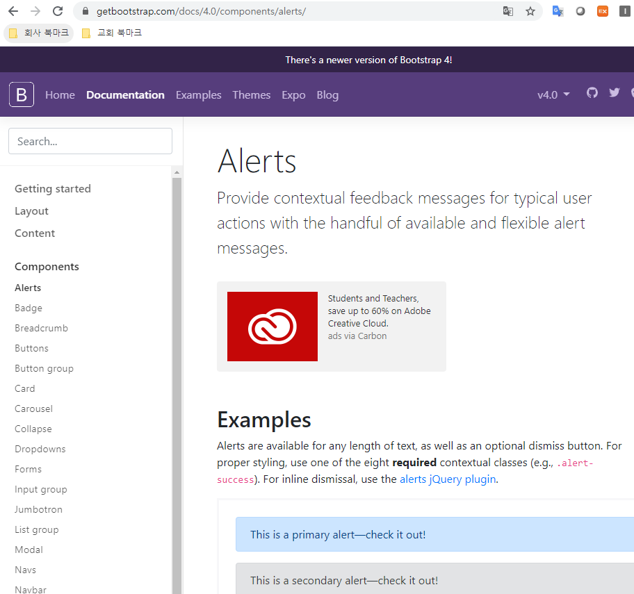Open the Google Translate extension icon
634x594 pixels.
[558, 11]
